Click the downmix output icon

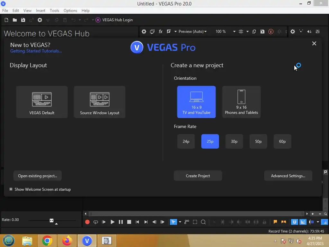click(301, 32)
